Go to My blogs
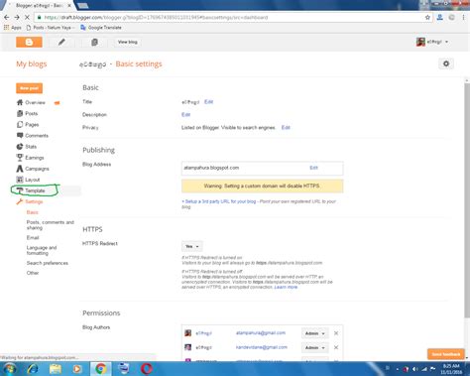470x376 pixels. point(32,63)
